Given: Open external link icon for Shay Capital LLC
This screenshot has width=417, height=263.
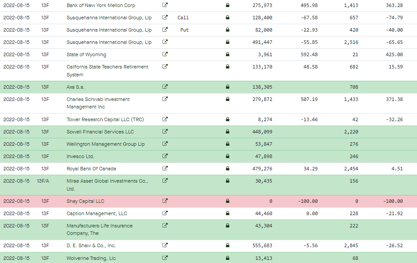Looking at the screenshot, I should point(165,201).
